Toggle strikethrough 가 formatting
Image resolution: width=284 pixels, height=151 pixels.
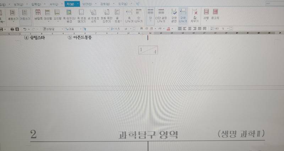tap(160, 29)
